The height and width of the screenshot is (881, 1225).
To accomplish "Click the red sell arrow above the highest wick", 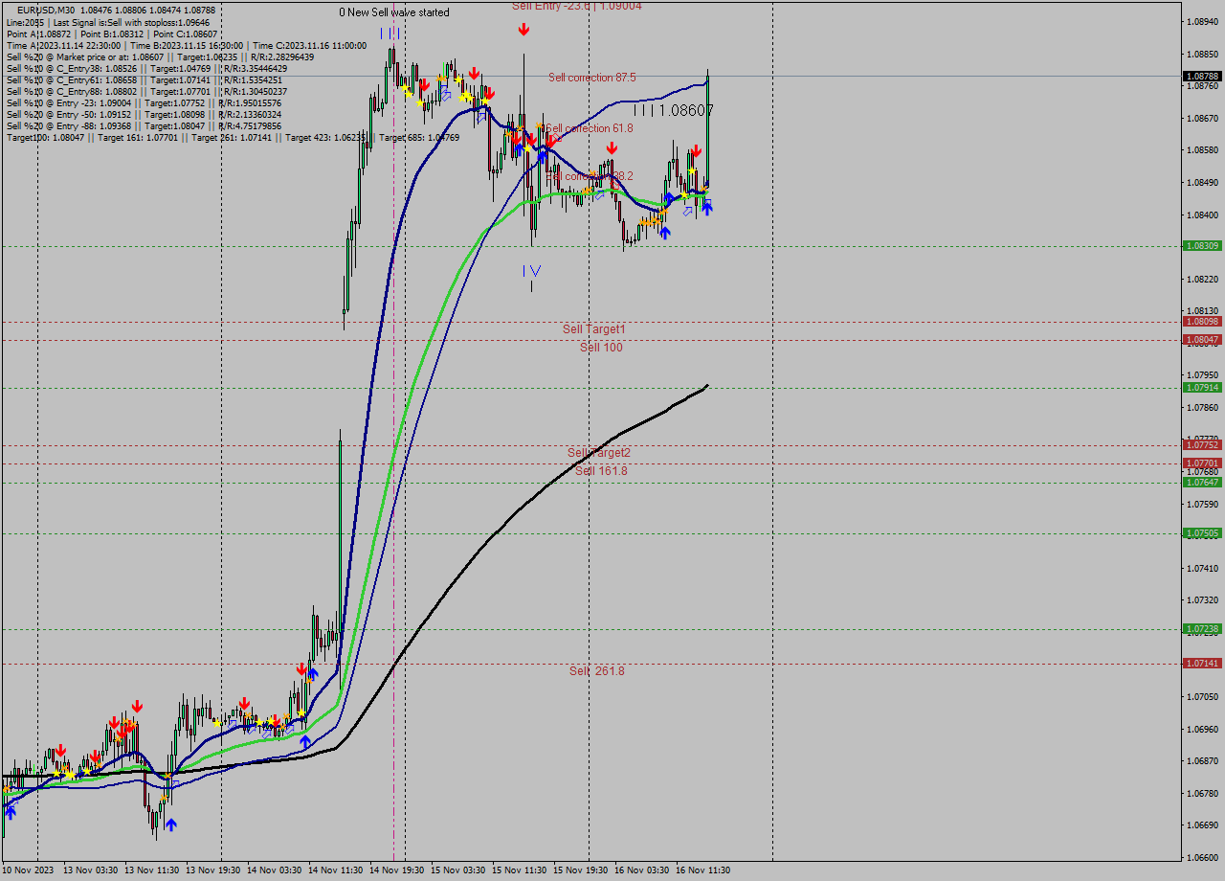I will [523, 30].
